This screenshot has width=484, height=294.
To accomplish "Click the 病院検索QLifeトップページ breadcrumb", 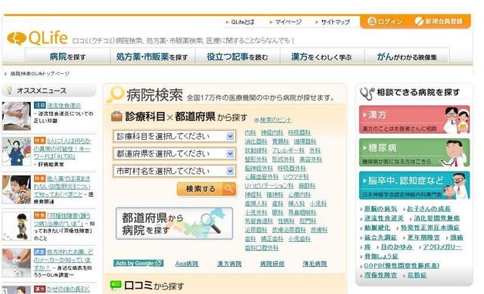I will pyautogui.click(x=40, y=73).
